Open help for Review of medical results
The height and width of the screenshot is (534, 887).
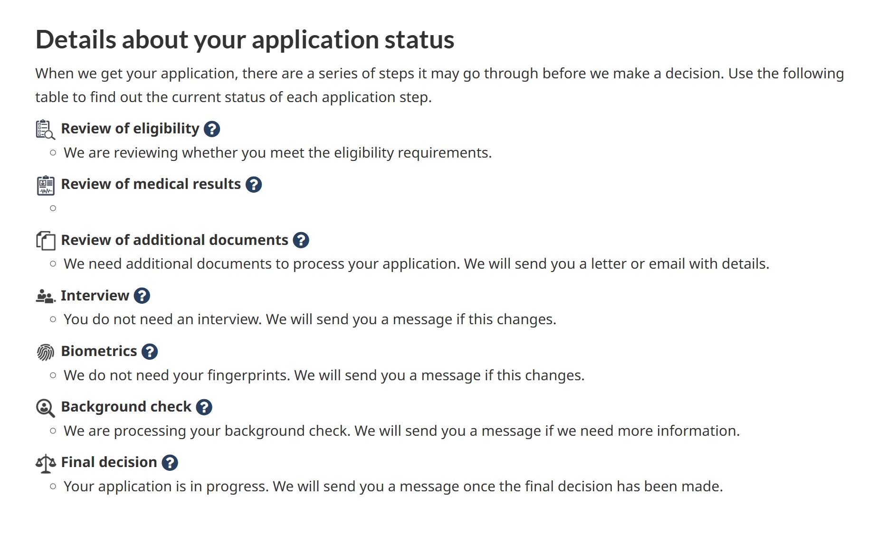tap(253, 185)
